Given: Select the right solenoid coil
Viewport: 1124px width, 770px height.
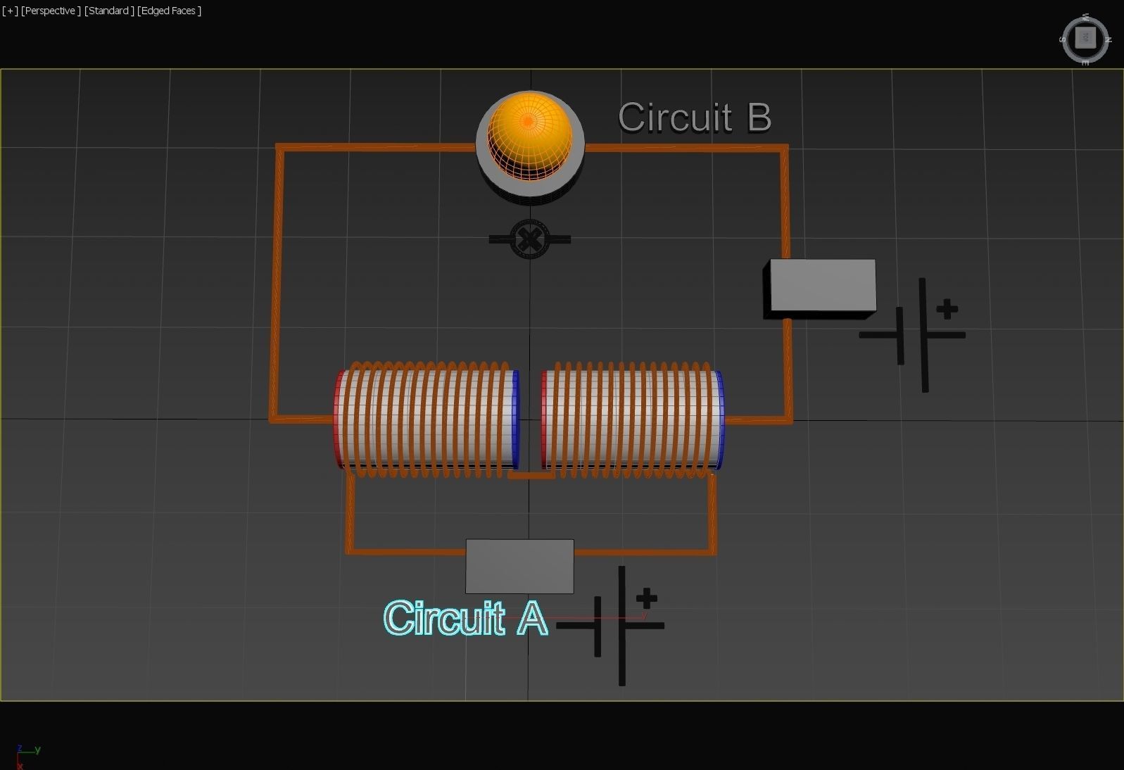Looking at the screenshot, I should tap(632, 420).
